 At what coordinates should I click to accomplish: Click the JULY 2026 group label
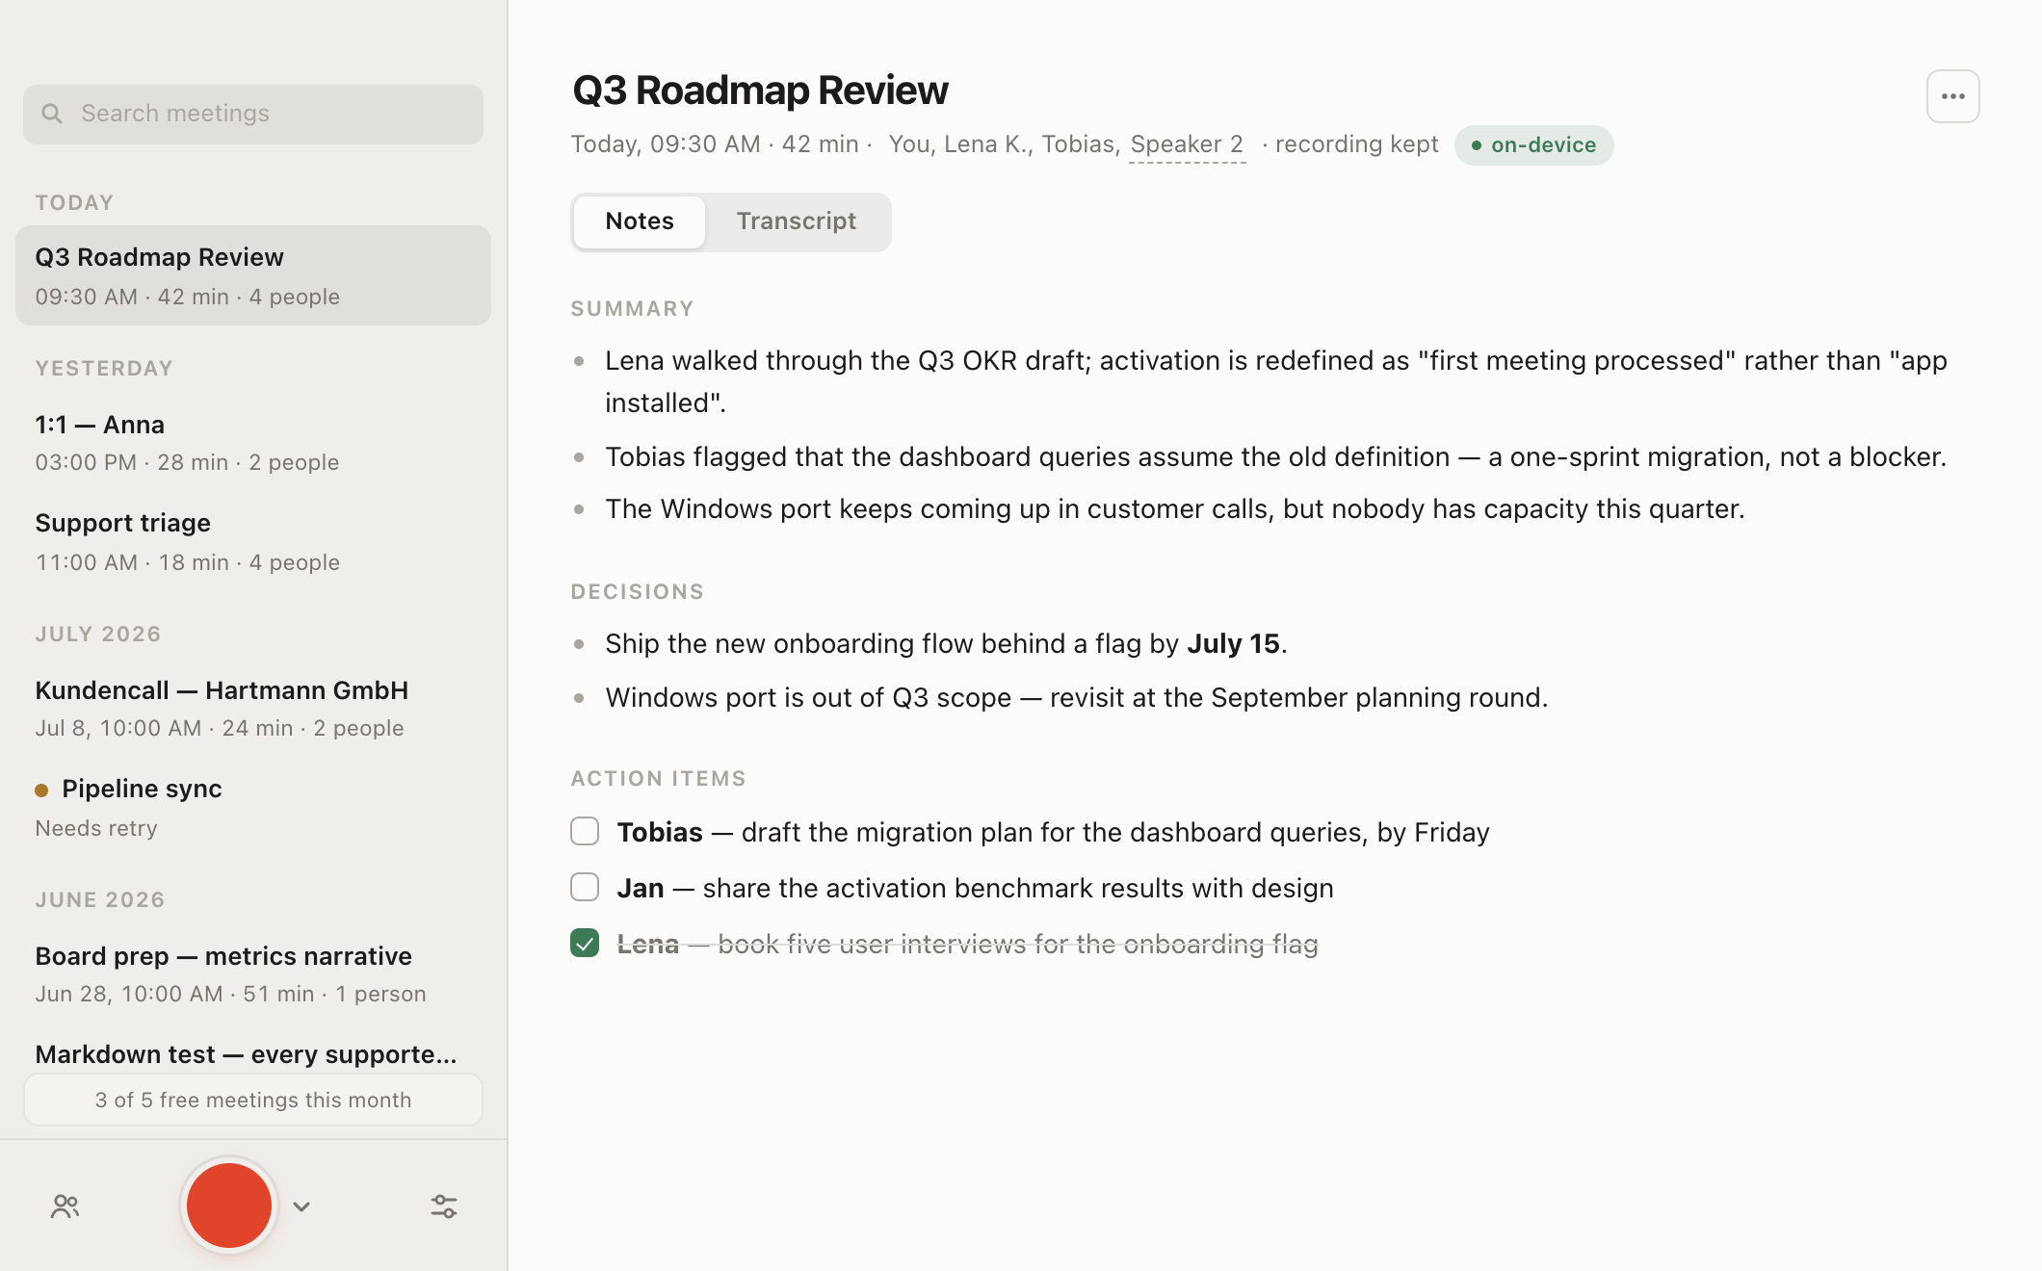(x=98, y=635)
